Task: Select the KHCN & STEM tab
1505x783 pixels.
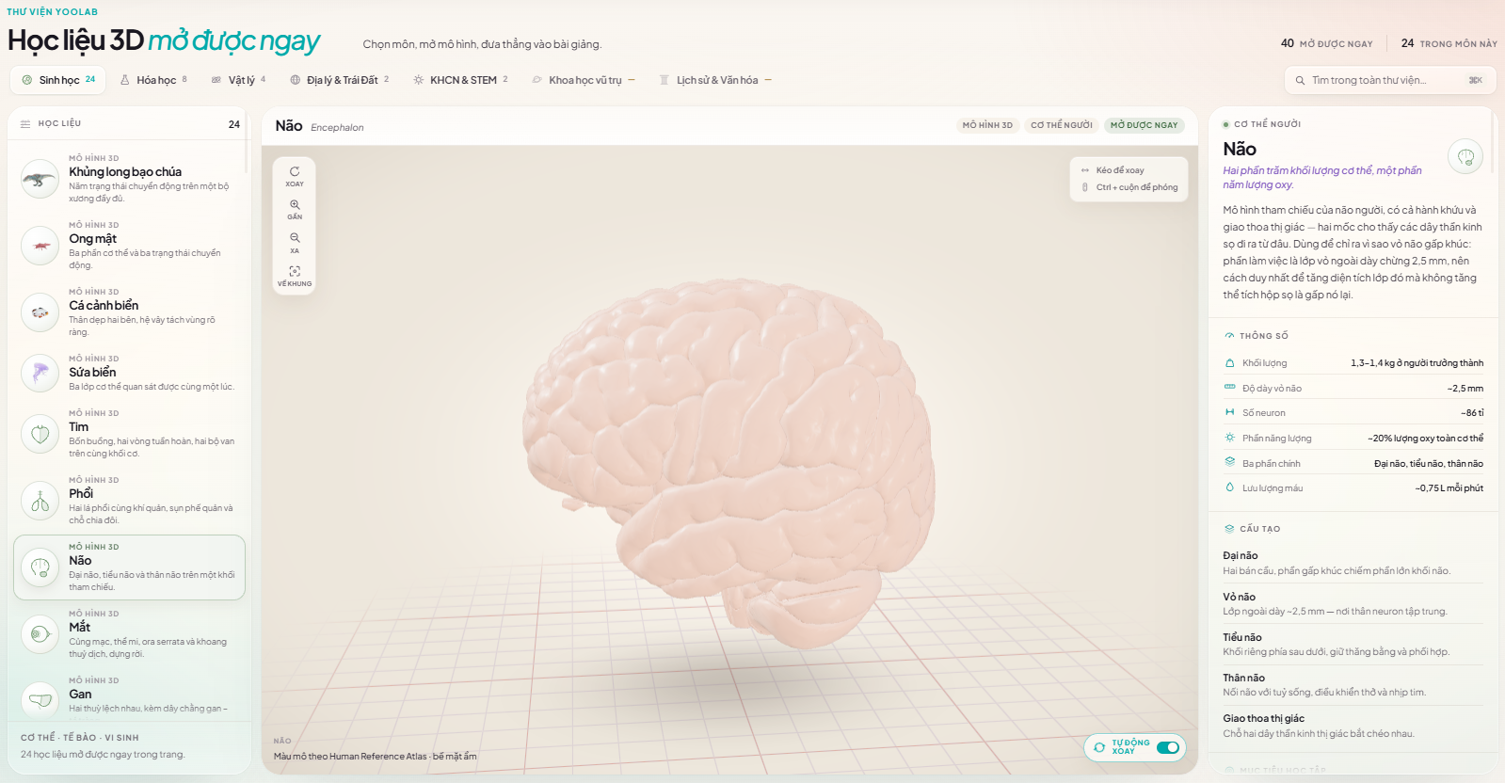Action: point(460,80)
